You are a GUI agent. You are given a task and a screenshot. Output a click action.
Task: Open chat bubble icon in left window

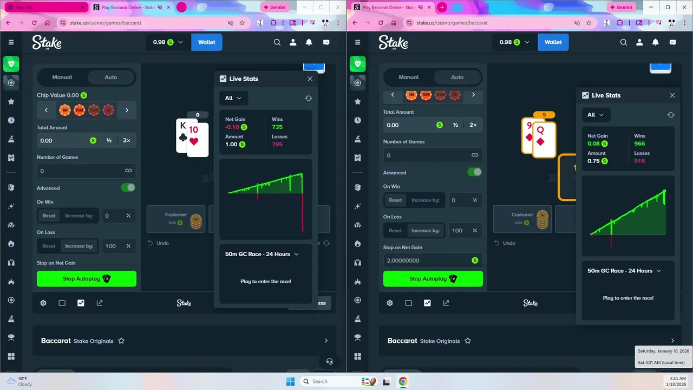(x=326, y=42)
